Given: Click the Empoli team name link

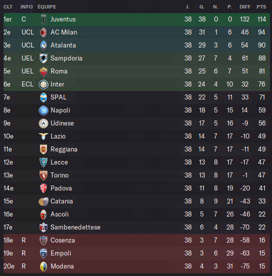Looking at the screenshot, I should point(60,253).
